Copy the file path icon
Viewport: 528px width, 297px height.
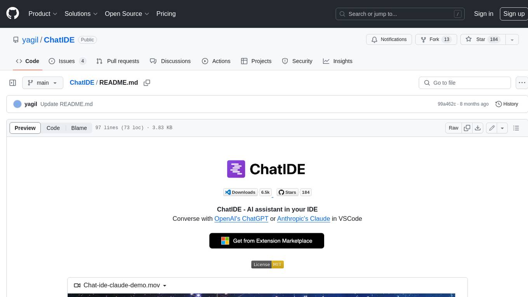pos(147,83)
